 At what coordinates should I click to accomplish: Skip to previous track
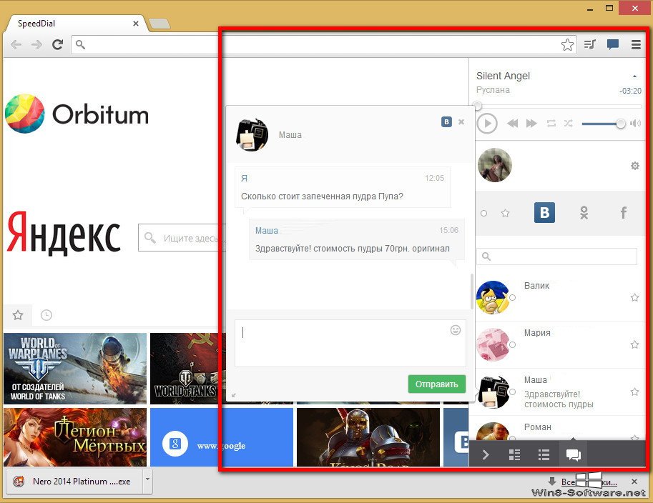tap(512, 123)
